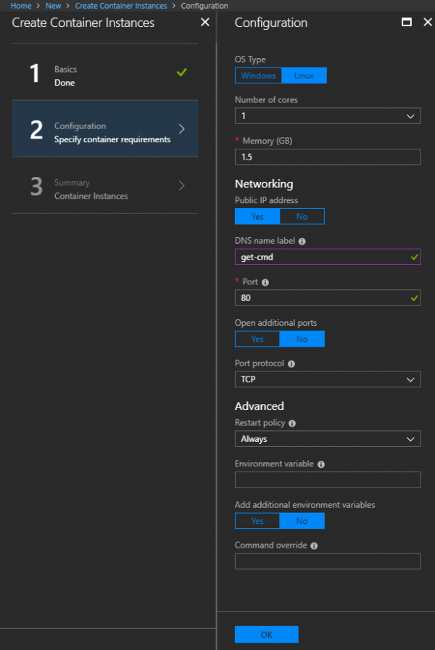The height and width of the screenshot is (650, 435).
Task: Click the Advanced section heading
Action: click(260, 406)
